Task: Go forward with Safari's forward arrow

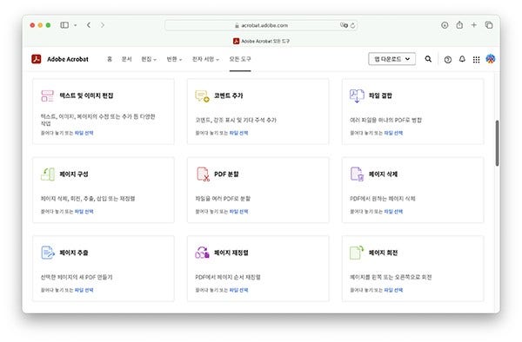Action: [x=103, y=25]
